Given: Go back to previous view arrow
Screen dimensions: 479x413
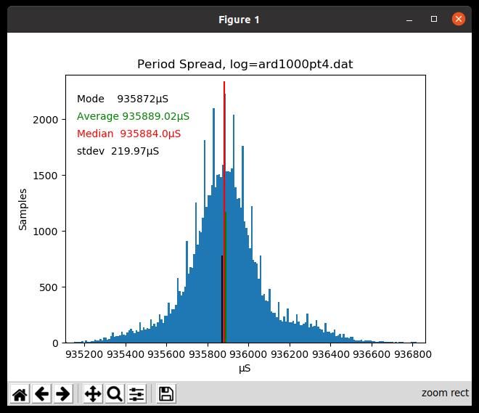Looking at the screenshot, I should [41, 393].
